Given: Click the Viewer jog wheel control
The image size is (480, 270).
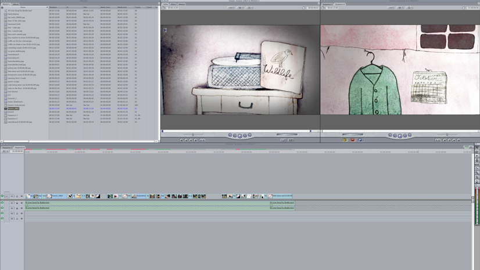Looking at the screenshot, I should (x=287, y=134).
